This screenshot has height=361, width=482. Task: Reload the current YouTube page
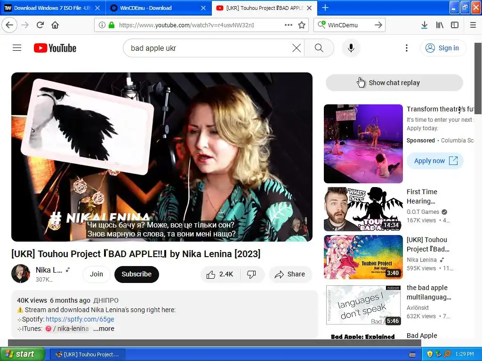(40, 25)
